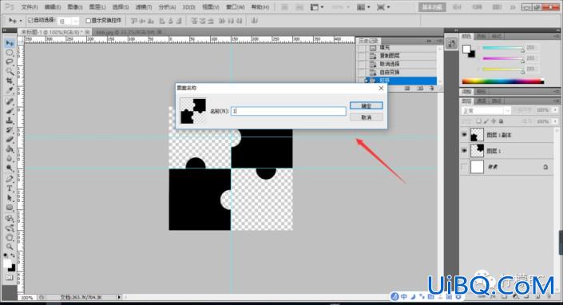The height and width of the screenshot is (305, 563).
Task: Close the pattern name dialog with X
Action: click(381, 89)
